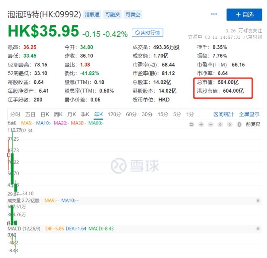Switch chart to 分时 view

pyautogui.click(x=15, y=114)
